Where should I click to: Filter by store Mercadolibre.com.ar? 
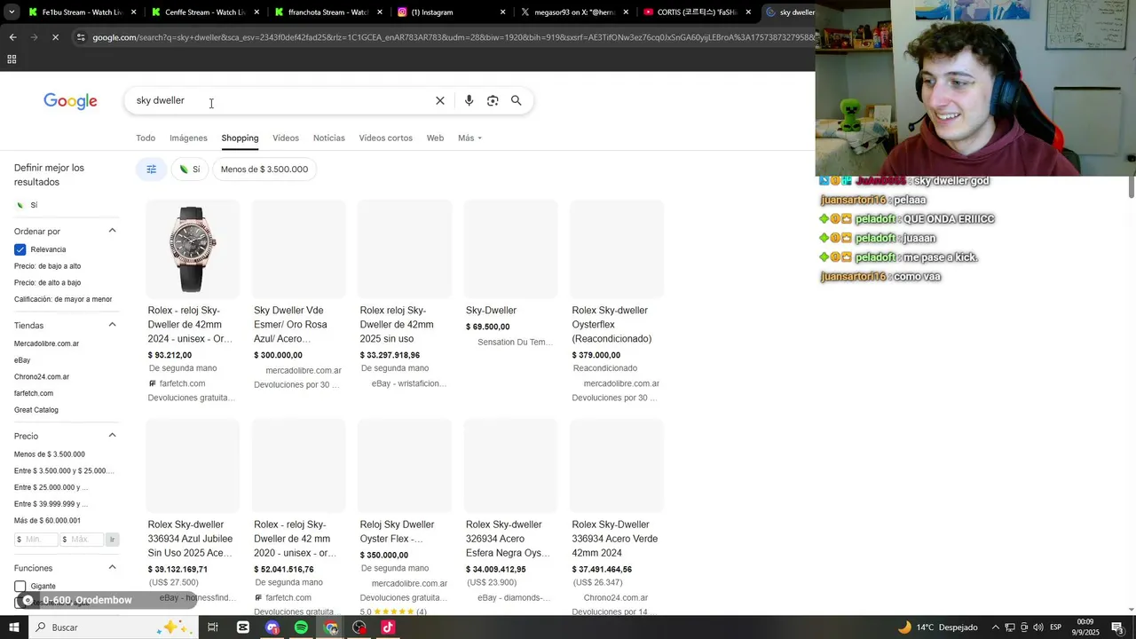(46, 343)
